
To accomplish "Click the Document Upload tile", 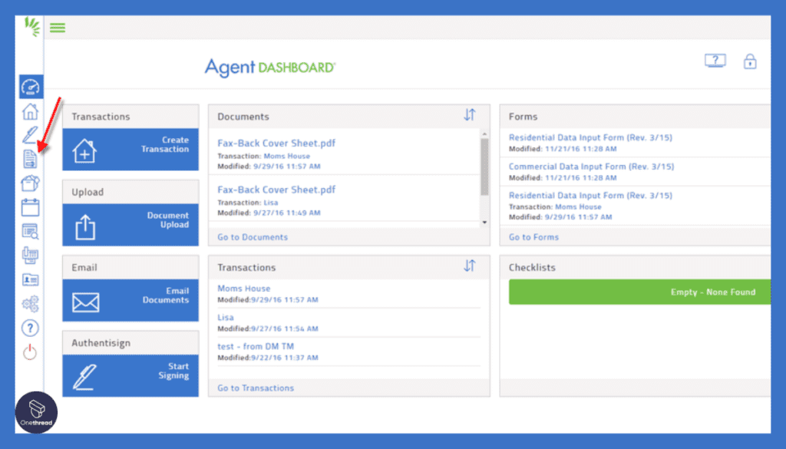I will point(130,224).
